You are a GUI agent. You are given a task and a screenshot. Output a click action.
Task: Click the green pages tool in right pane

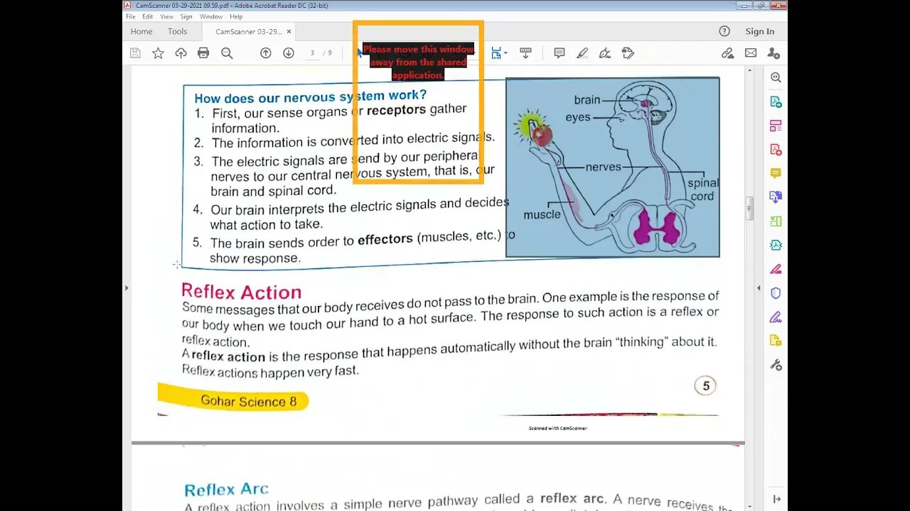[x=776, y=221]
